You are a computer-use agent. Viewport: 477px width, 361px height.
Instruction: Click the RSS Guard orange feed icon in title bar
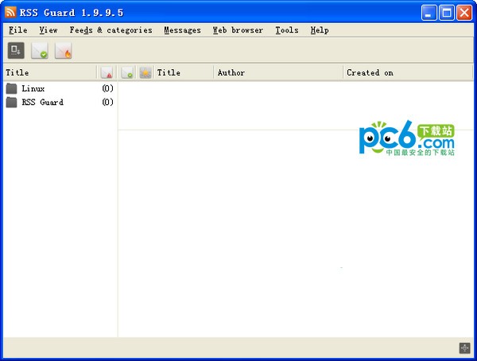(10, 12)
